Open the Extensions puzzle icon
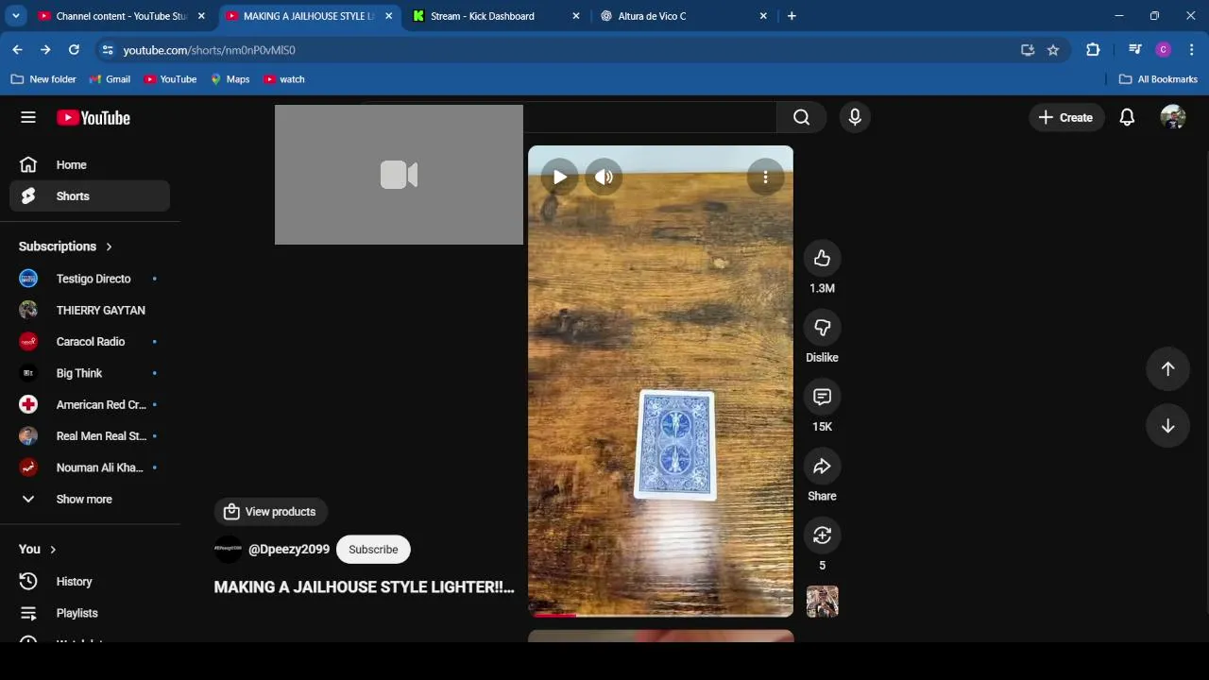Screen dimensions: 1209x680 [1093, 50]
